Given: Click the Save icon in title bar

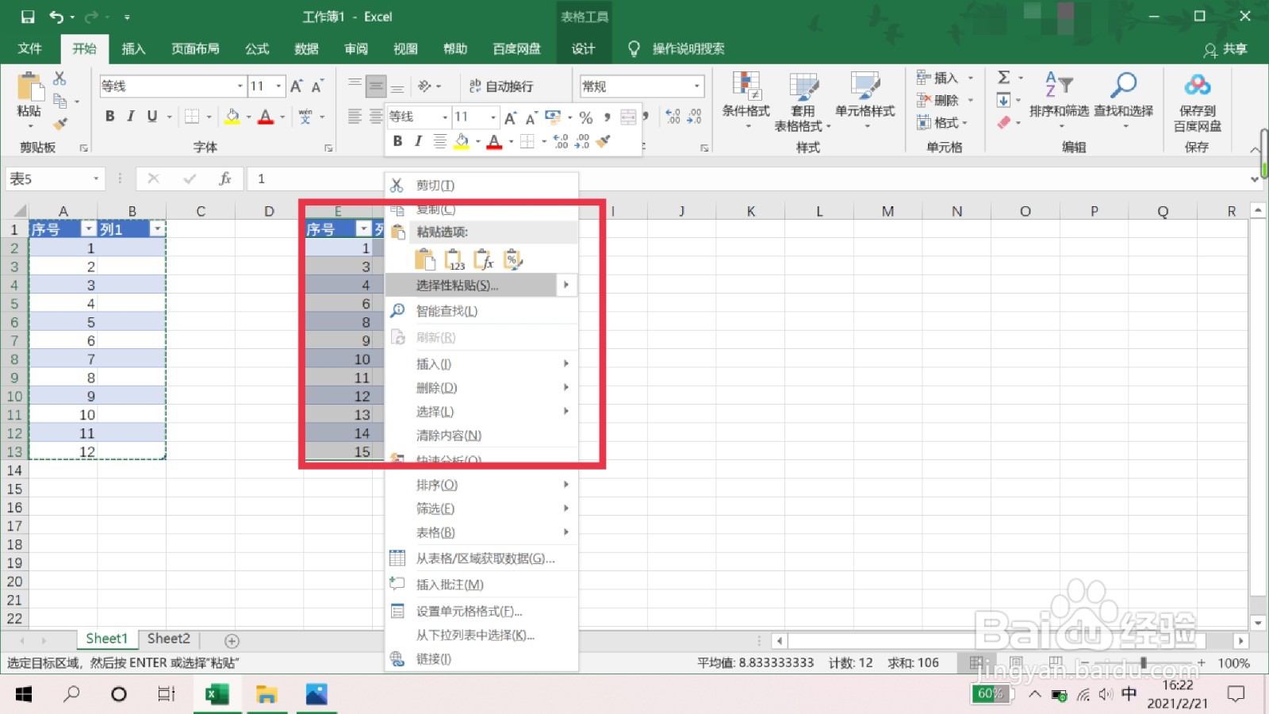Looking at the screenshot, I should [28, 16].
